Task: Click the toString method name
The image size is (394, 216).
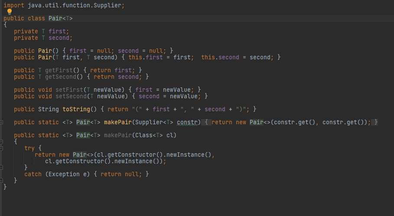Action: pos(76,110)
